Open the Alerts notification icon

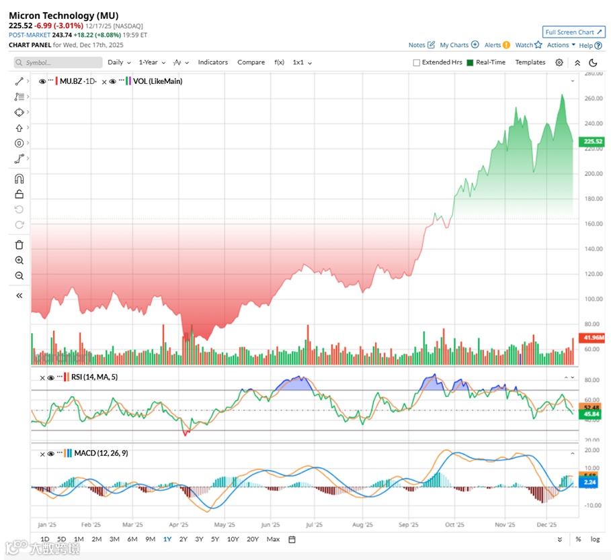click(506, 45)
